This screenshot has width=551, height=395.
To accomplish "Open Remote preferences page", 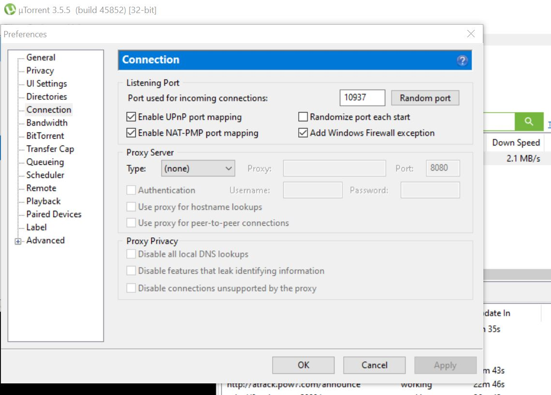I will click(41, 188).
